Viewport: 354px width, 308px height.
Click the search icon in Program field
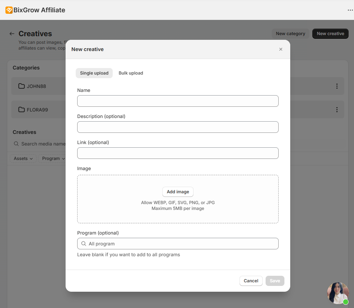(x=84, y=244)
